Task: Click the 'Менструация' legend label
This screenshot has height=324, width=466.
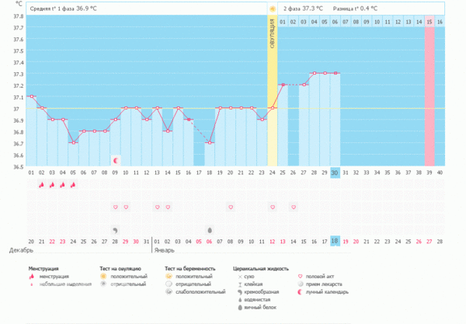Action: (x=46, y=267)
